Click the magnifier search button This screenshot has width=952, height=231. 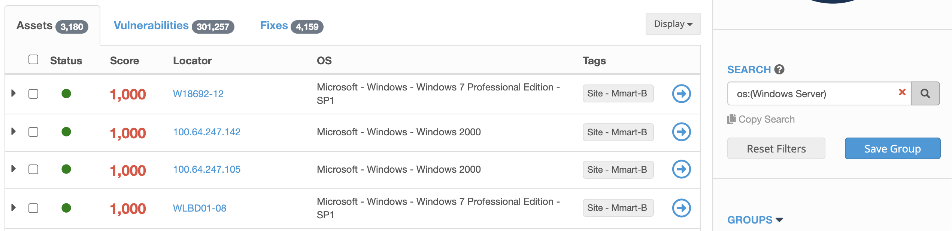coord(925,93)
